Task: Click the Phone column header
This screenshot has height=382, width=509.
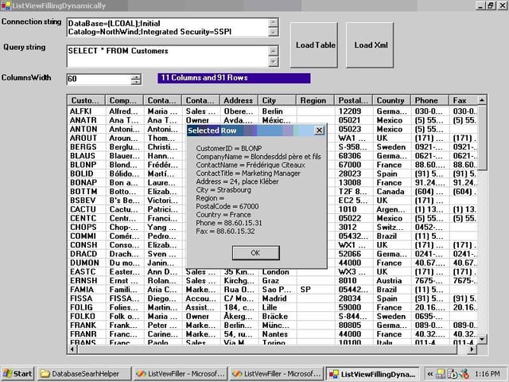Action: point(429,100)
